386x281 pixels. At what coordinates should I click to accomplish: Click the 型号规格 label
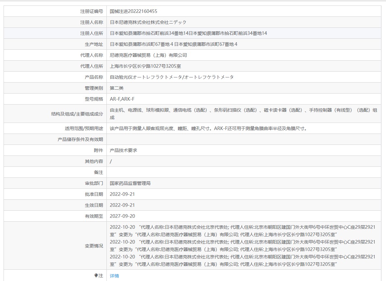coord(94,99)
